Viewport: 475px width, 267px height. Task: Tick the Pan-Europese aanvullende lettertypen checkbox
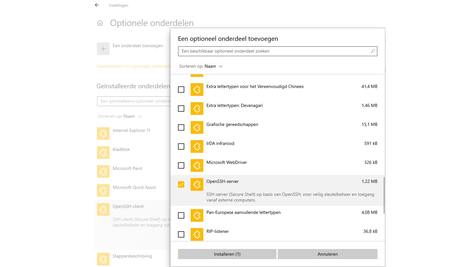181,215
